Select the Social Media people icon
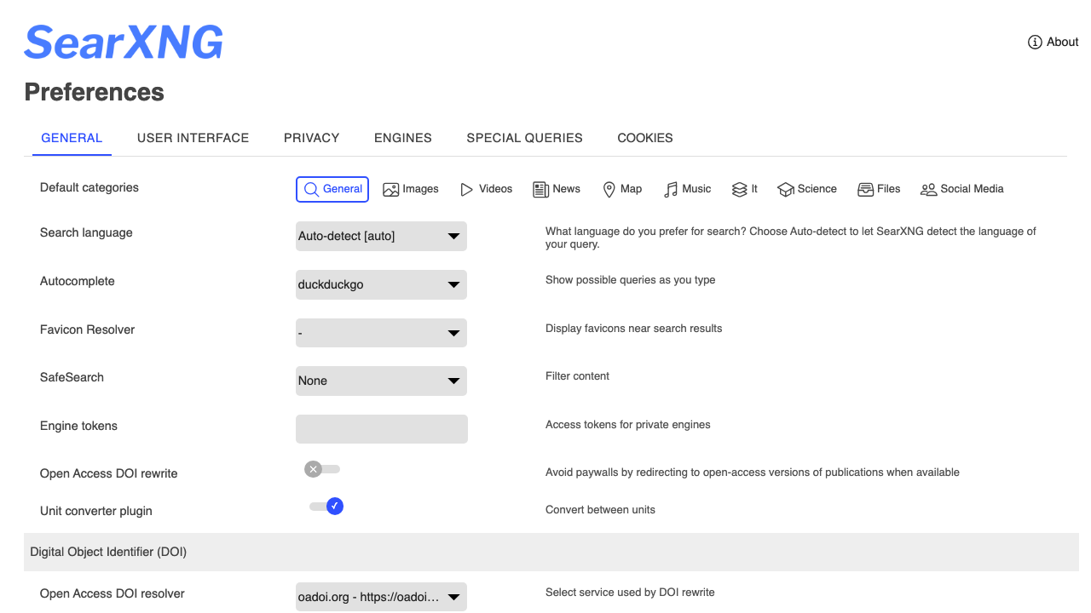 (929, 189)
